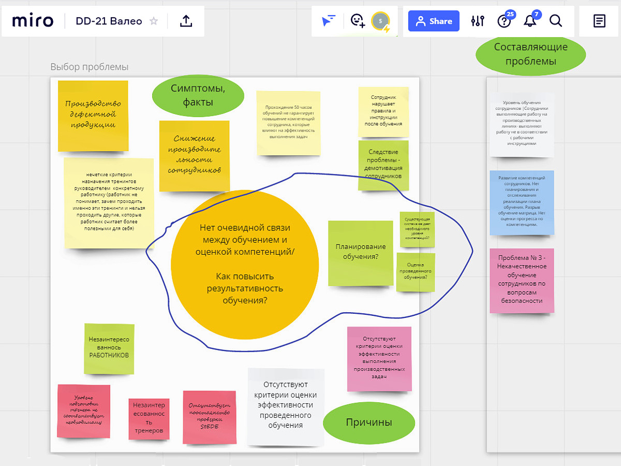The image size is (621, 466).
Task: Open the notes panel icon
Action: pos(599,21)
